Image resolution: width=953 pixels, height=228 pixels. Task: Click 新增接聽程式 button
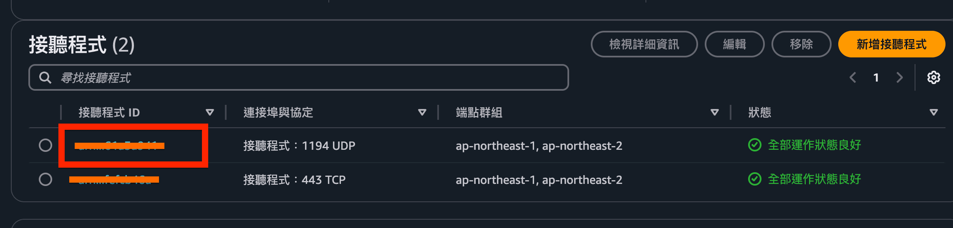pyautogui.click(x=891, y=44)
